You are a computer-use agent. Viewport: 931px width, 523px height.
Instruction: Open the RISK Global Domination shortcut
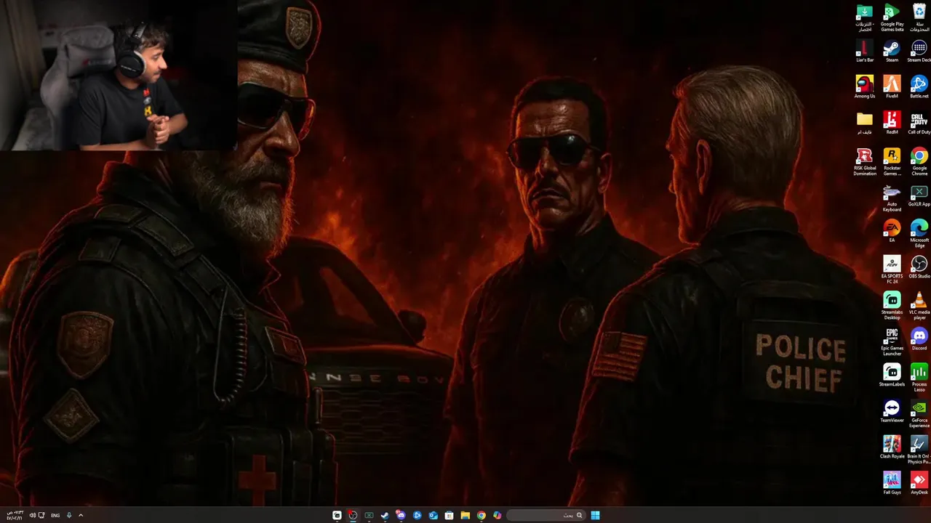864,162
